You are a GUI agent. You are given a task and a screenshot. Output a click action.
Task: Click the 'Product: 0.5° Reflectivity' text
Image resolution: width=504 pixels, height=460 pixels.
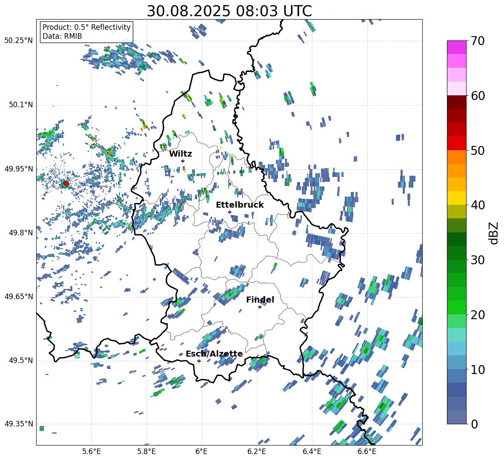(86, 27)
